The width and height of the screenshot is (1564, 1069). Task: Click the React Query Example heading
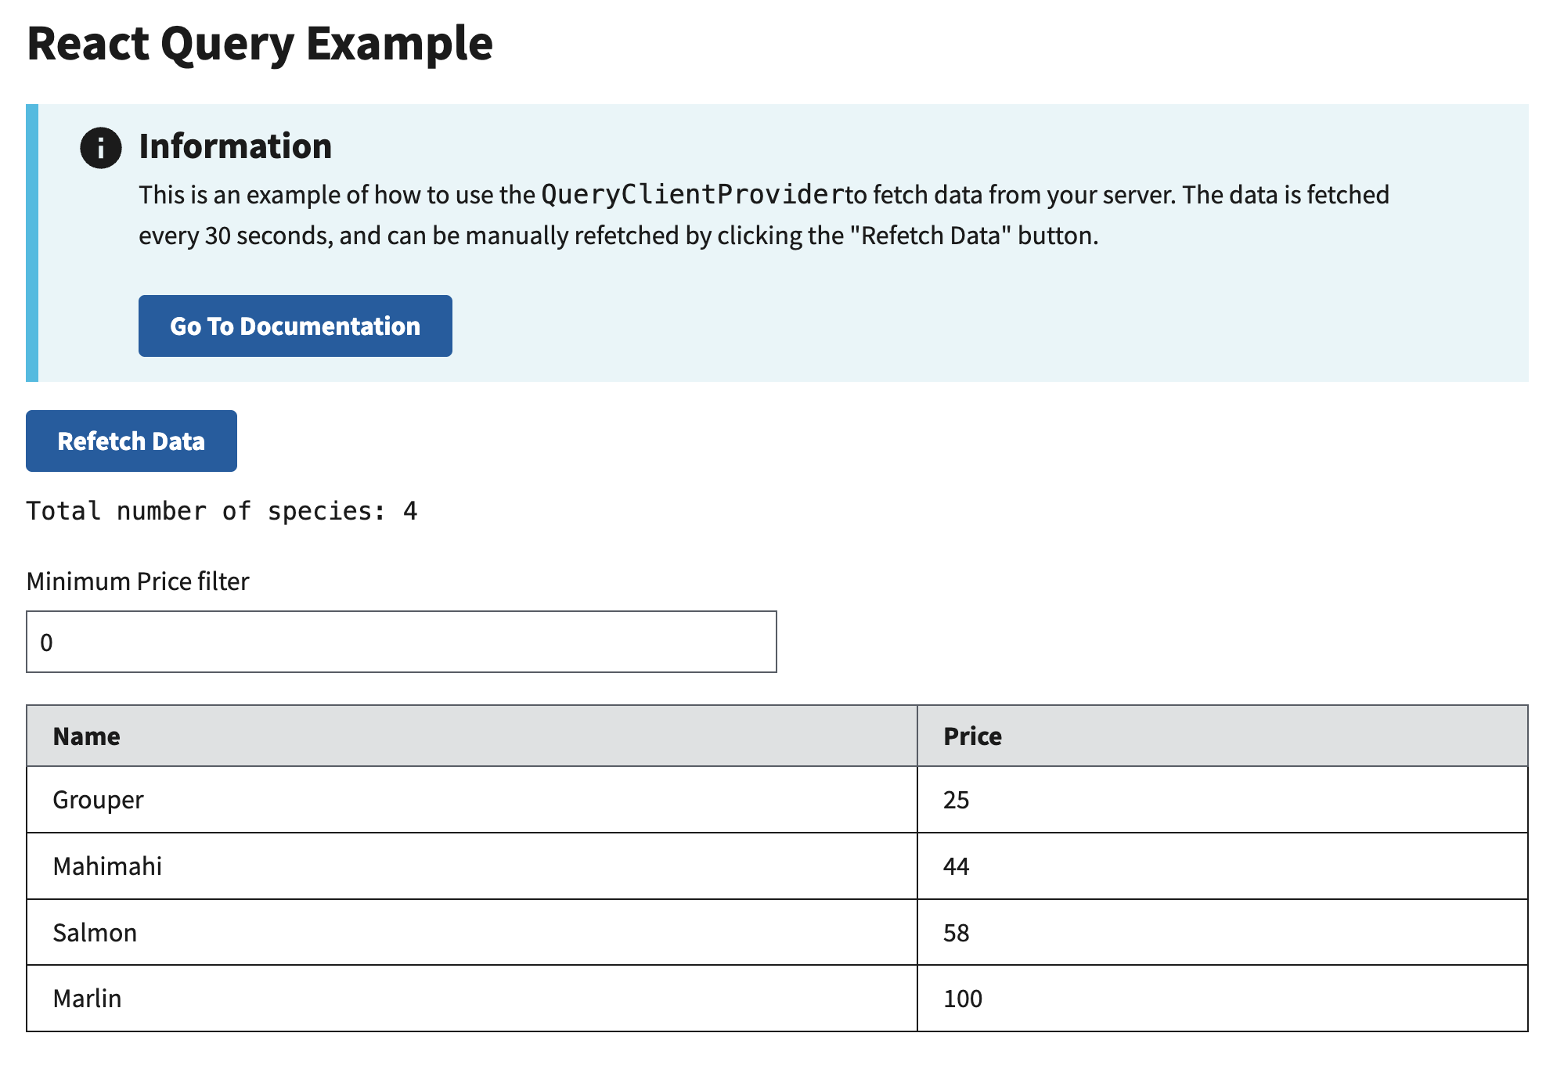(x=260, y=45)
